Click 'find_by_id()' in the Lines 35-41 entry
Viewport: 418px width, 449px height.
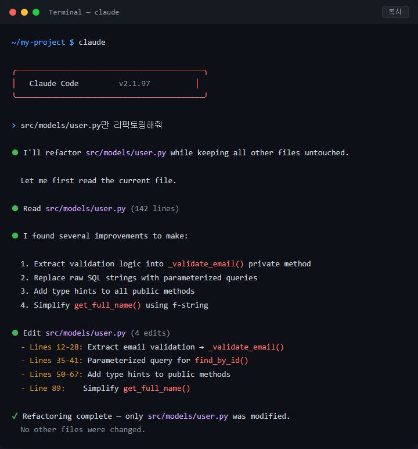[221, 361]
